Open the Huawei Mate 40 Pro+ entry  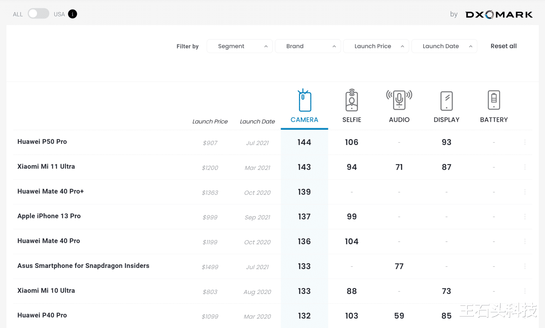pos(51,191)
